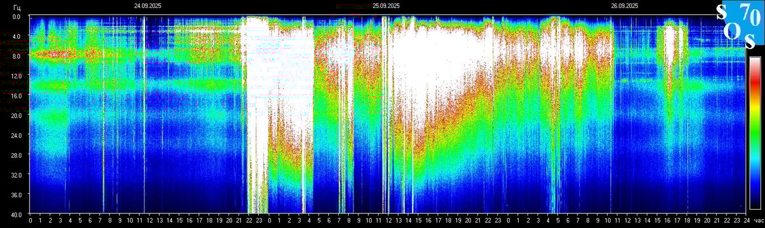This screenshot has width=765, height=228.
Task: Pick the 16.0 Hz axis label
Action: 17,96
